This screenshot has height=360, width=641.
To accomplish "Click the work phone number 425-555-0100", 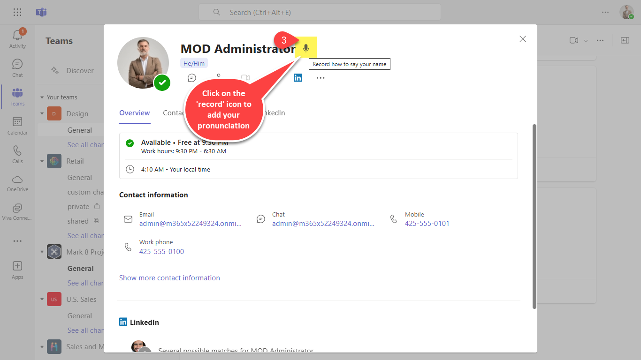I will click(x=161, y=252).
